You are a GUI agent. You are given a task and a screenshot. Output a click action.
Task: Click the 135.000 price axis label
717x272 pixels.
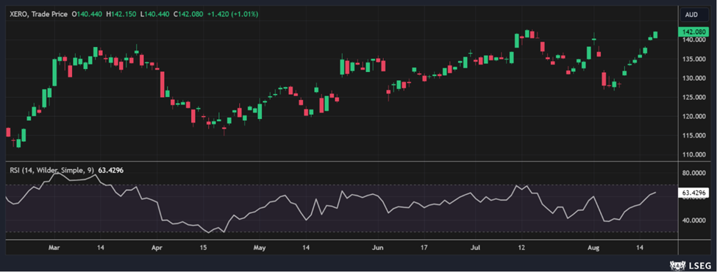[693, 59]
